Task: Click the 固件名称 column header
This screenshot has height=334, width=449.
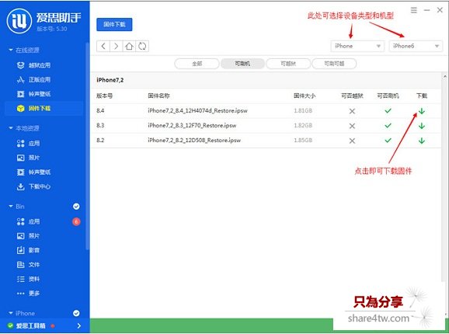Action: coord(158,96)
